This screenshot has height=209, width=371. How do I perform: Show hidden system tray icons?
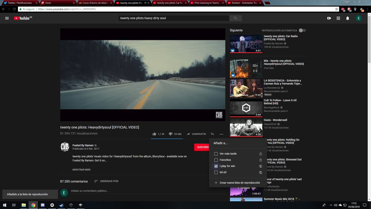(x=330, y=205)
